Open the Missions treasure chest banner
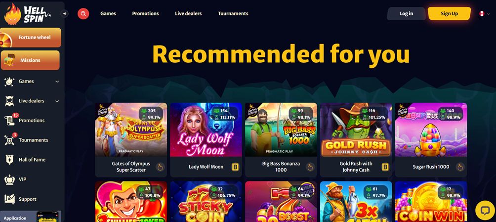This screenshot has height=222, width=496. (x=30, y=60)
